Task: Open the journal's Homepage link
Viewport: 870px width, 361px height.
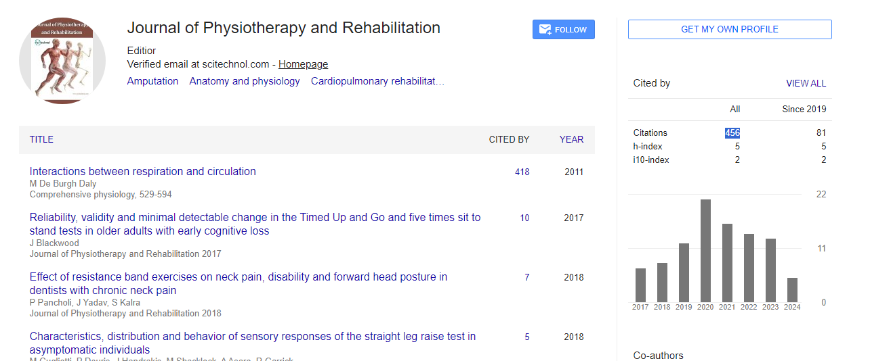Action: (303, 64)
